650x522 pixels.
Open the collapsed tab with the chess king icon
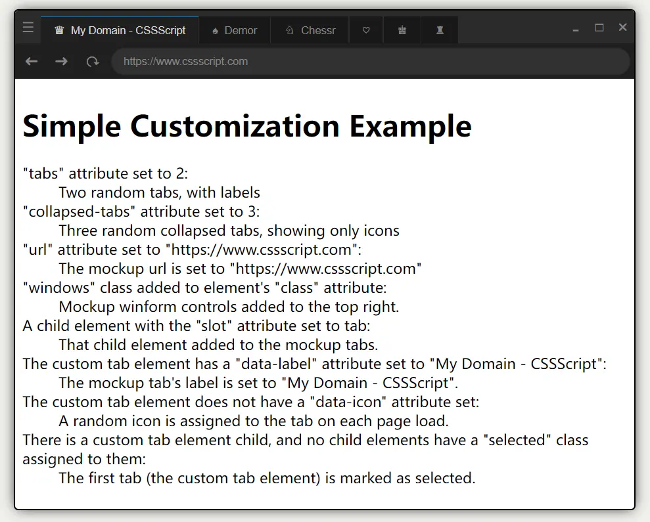402,30
